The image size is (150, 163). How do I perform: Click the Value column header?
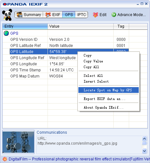(x=81, y=26)
